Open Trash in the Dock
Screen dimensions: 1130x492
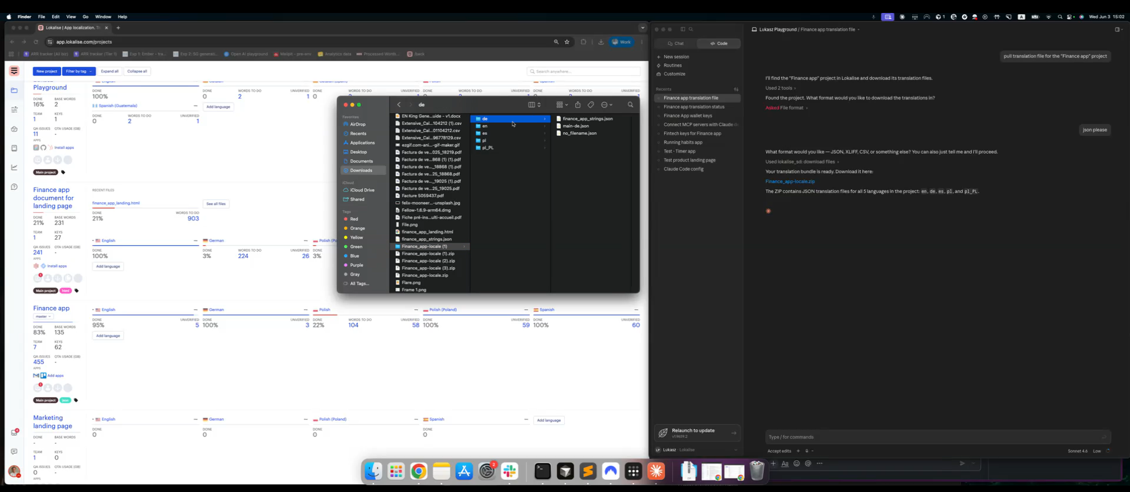757,471
